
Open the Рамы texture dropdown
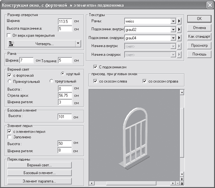pyautogui.click(x=173, y=21)
